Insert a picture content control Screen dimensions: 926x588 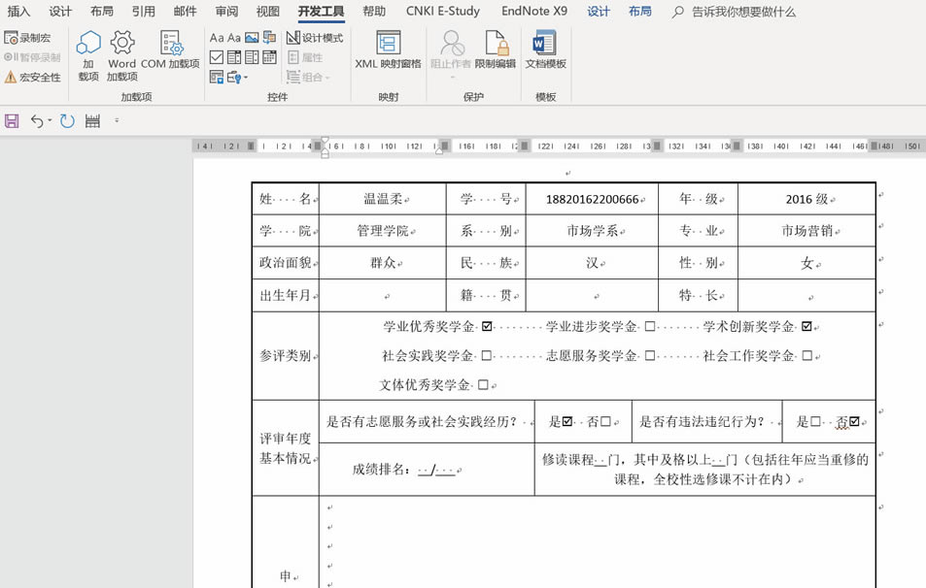[x=251, y=38]
